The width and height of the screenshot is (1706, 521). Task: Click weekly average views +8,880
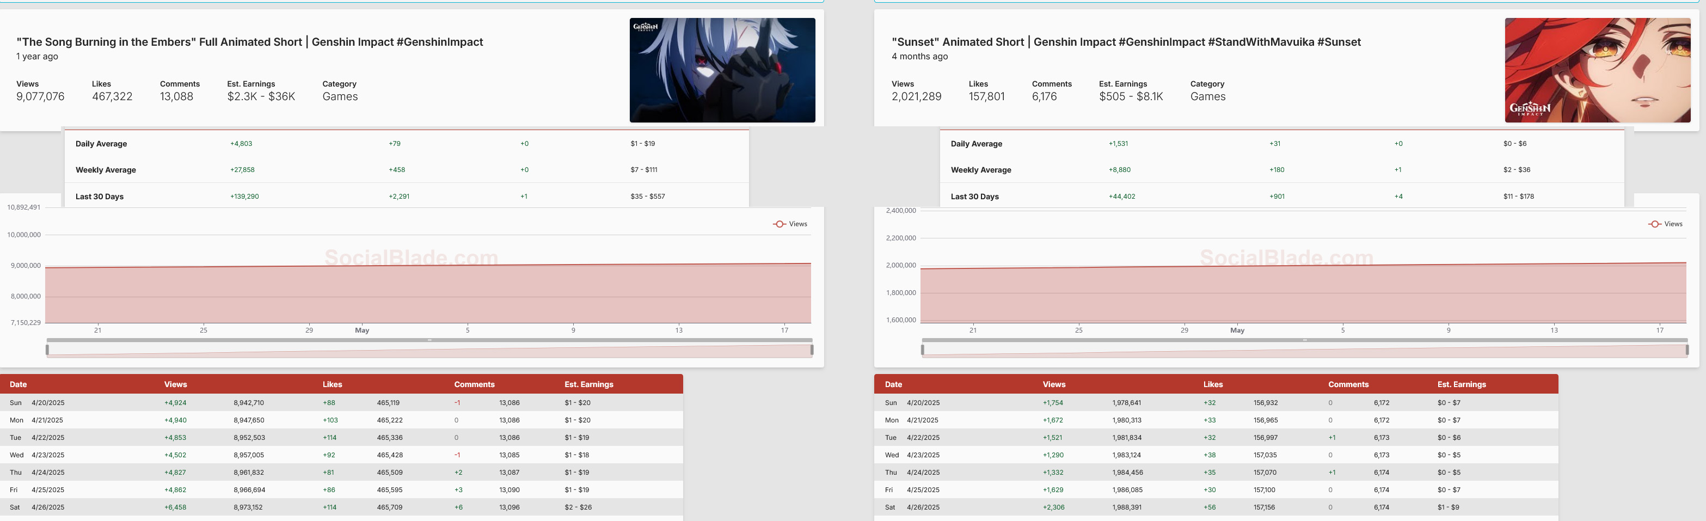(1120, 169)
